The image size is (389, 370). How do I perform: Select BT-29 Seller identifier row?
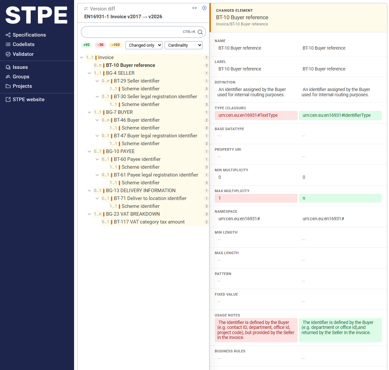coord(155,81)
